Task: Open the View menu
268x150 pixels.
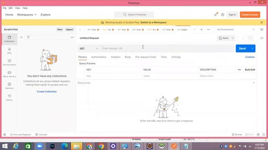Action: [18, 8]
